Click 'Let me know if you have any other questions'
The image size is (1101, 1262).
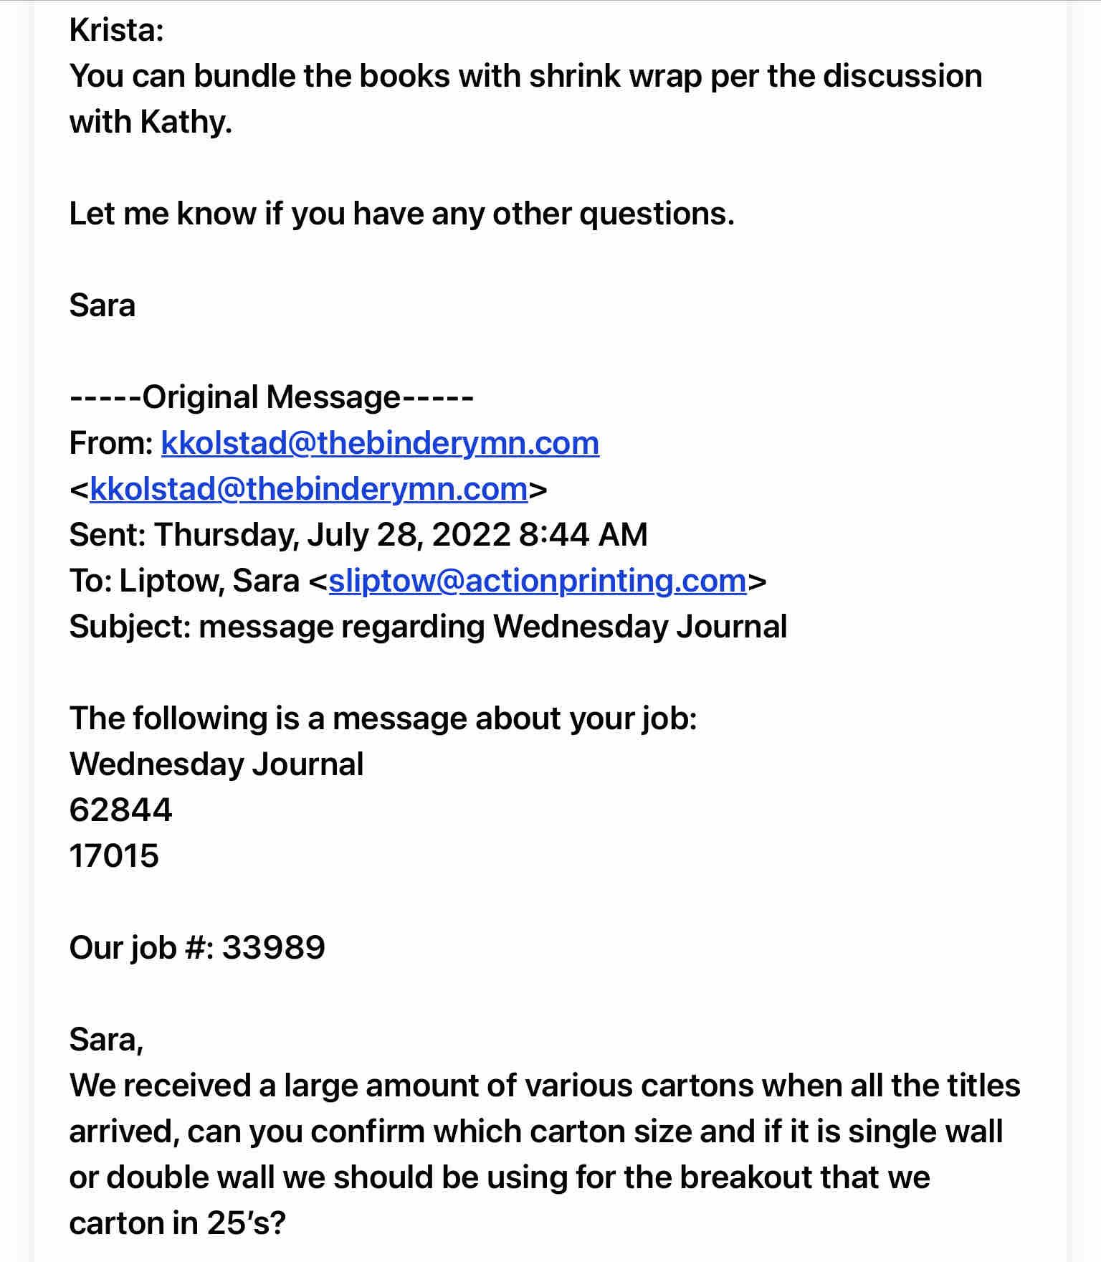pyautogui.click(x=401, y=214)
